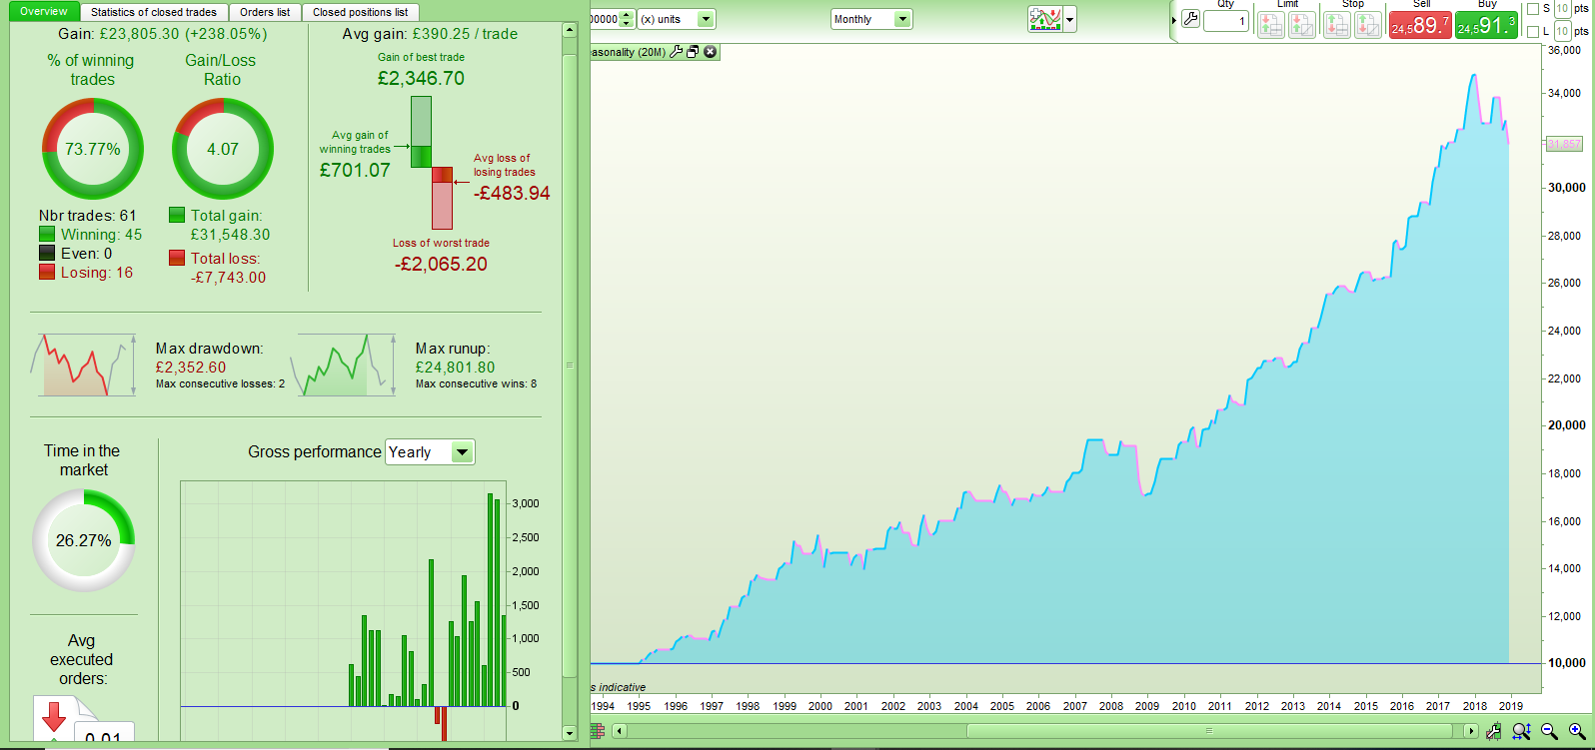Expand arrow beside indicators chart icon

[x=1070, y=19]
